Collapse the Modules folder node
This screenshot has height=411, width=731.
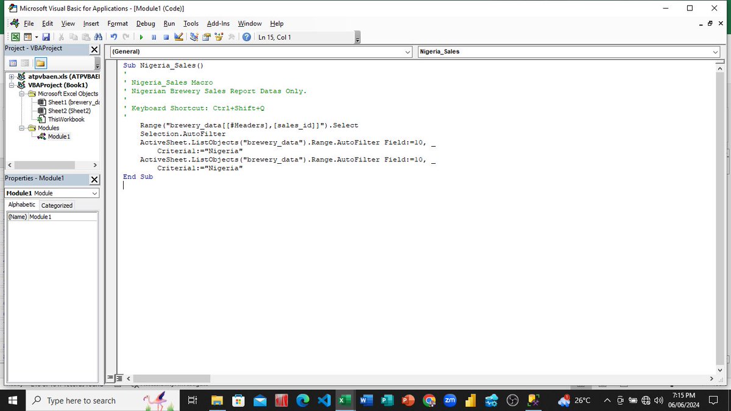23,128
